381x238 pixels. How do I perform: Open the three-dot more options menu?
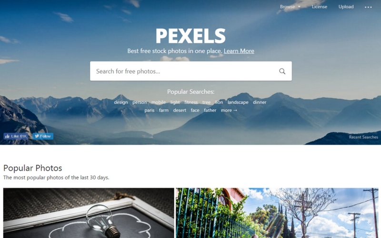368,7
